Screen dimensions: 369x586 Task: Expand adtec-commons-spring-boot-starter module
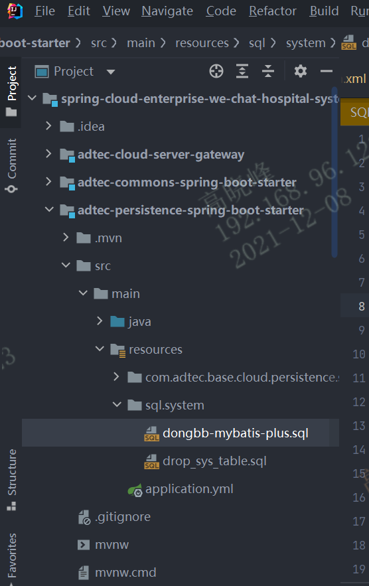pyautogui.click(x=48, y=182)
